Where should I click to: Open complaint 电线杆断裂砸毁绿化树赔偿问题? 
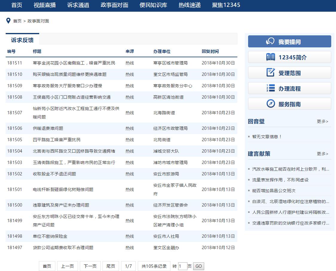tap(63, 189)
